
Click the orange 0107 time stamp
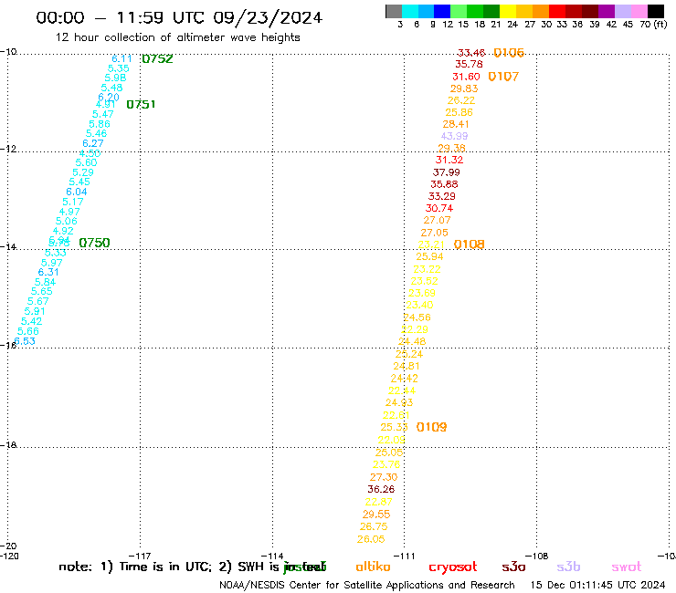503,77
